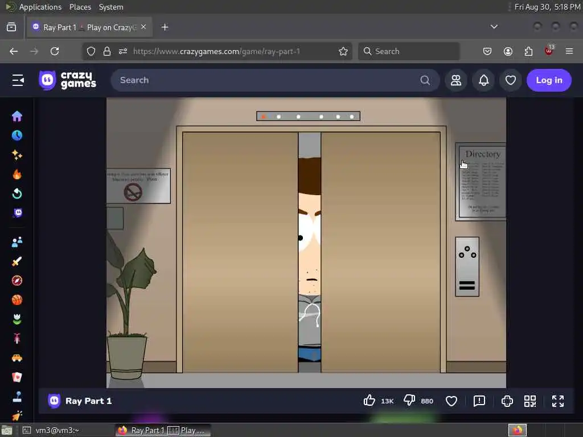Select the Ray Part 1 browser tab
The width and height of the screenshot is (583, 437).
89,27
